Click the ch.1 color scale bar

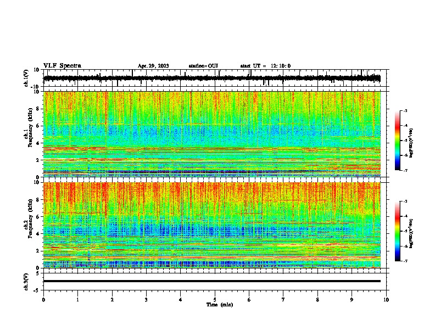tap(397, 141)
